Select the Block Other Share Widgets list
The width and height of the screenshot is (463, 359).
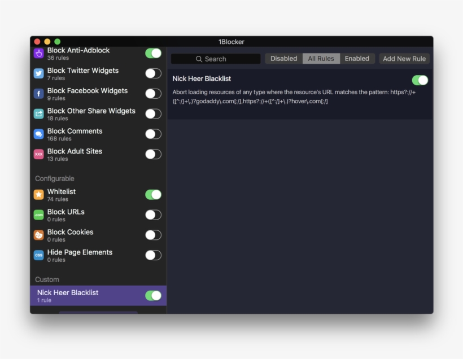coord(98,113)
